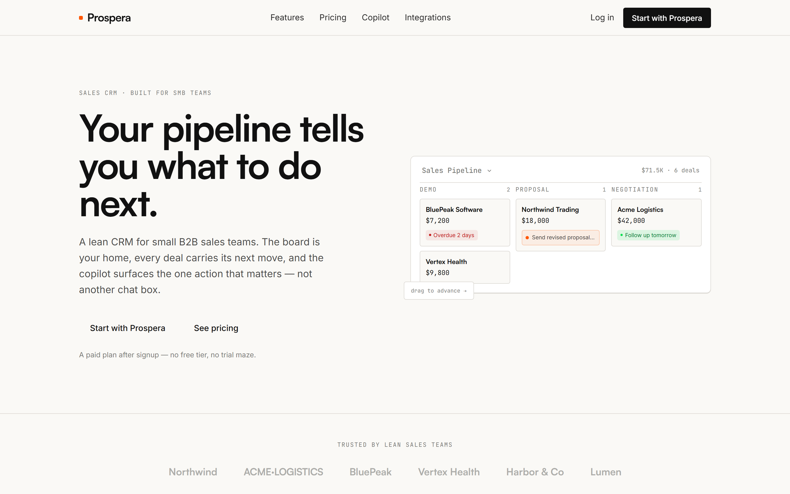The image size is (790, 494).
Task: Go to Pricing in the top navigation
Action: (333, 17)
